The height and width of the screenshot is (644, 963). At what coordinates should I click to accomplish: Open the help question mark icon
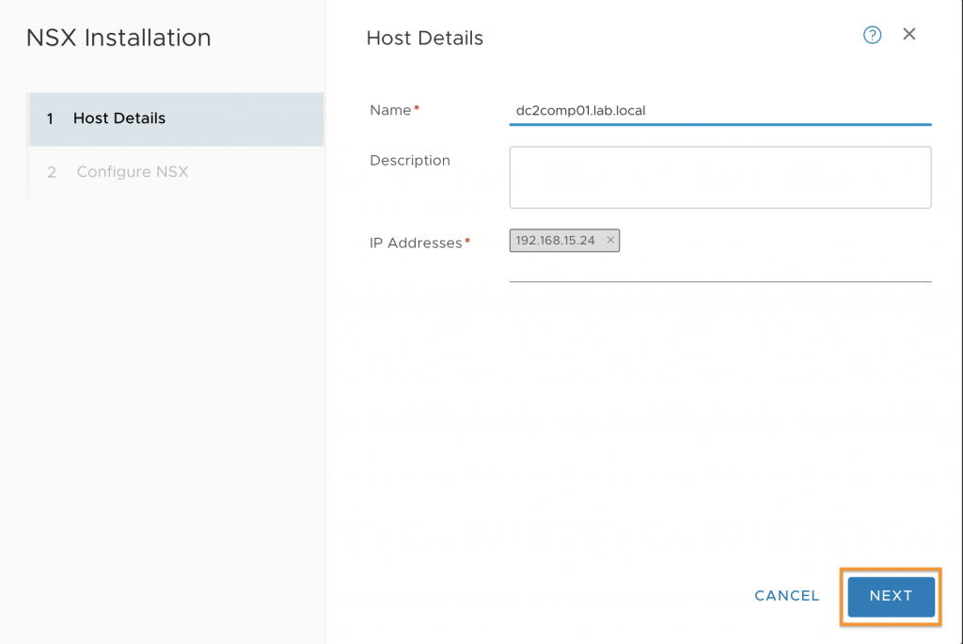coord(872,35)
